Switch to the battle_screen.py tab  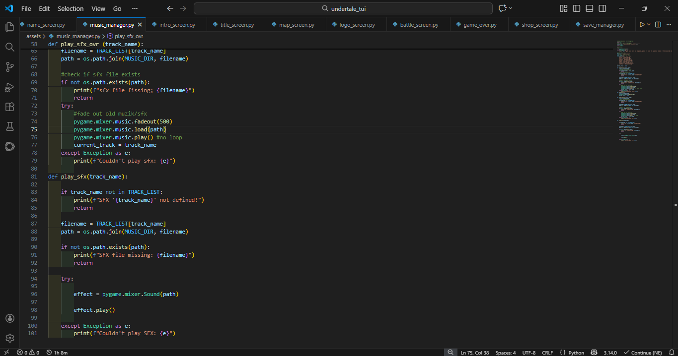click(419, 25)
